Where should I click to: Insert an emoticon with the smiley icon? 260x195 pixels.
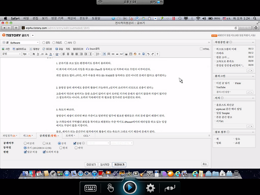(135, 54)
